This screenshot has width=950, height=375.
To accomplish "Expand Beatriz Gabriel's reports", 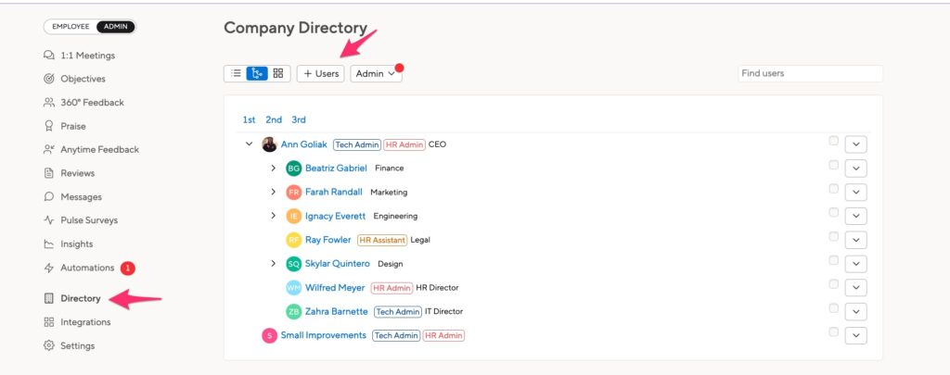I will click(x=274, y=168).
